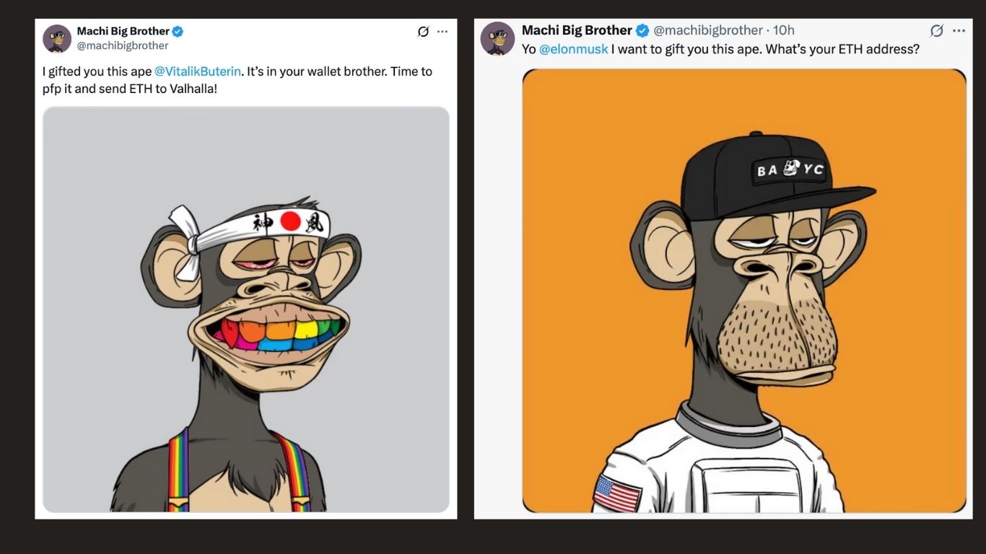The height and width of the screenshot is (554, 986).
Task: Click BAYC logo on ape's cap
Action: click(790, 171)
